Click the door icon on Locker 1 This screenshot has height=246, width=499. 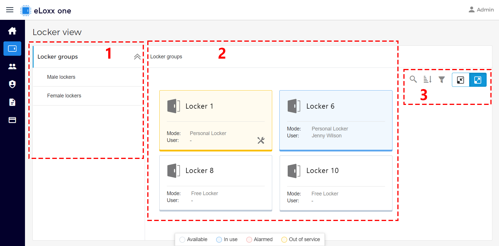tap(174, 106)
